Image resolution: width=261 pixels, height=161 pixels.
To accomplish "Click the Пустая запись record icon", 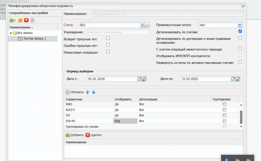I will (x=19, y=39).
